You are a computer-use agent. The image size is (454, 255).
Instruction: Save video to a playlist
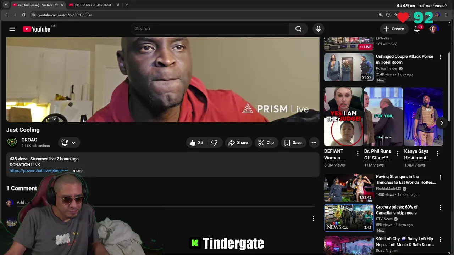pyautogui.click(x=293, y=142)
